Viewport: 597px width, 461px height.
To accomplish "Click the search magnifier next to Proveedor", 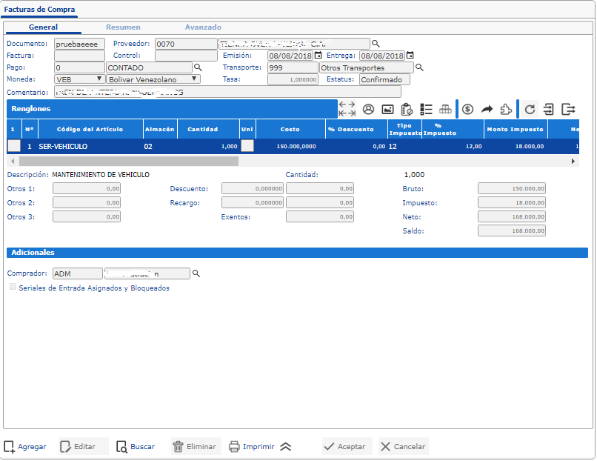I will 376,44.
